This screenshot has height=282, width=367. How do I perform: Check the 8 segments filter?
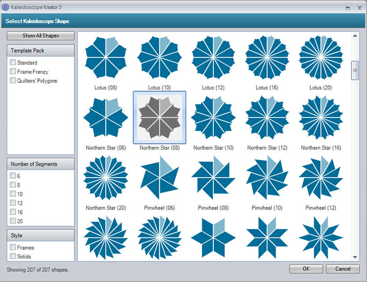[13, 185]
